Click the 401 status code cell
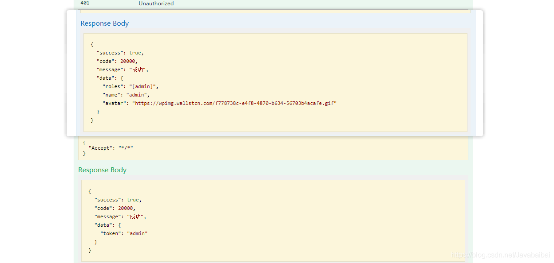The height and width of the screenshot is (263, 554). pyautogui.click(x=85, y=3)
